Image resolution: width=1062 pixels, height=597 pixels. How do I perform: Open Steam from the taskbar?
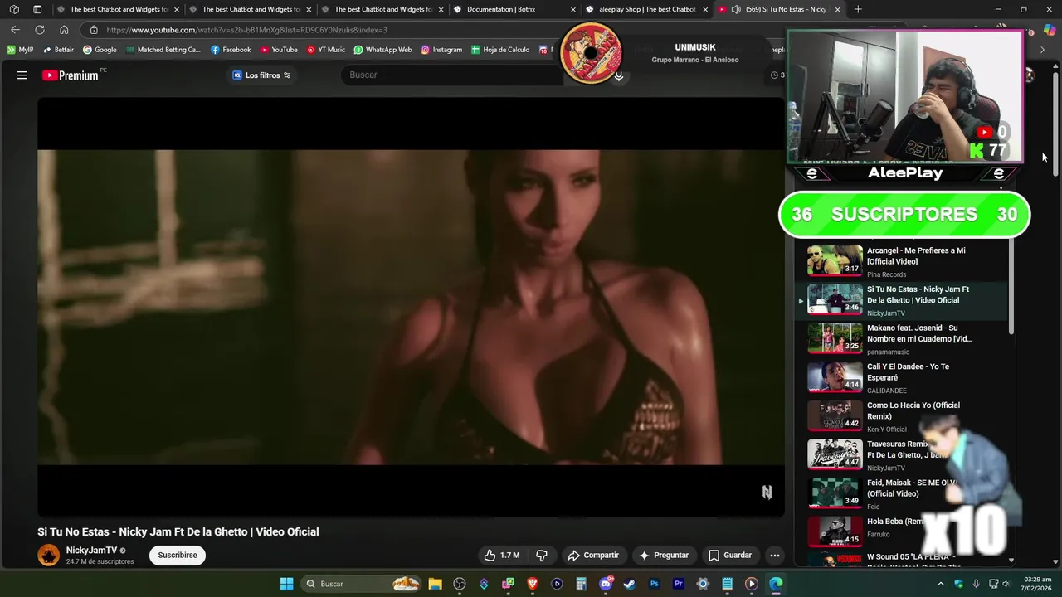click(630, 584)
